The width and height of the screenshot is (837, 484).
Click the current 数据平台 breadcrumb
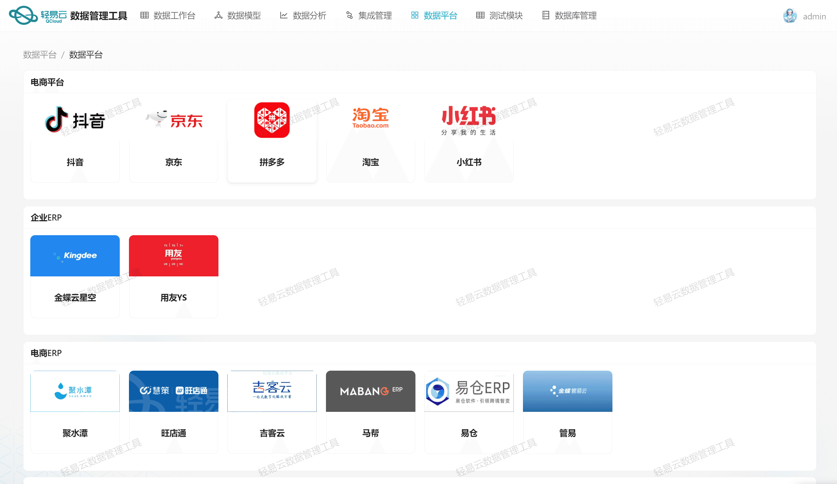tap(86, 55)
